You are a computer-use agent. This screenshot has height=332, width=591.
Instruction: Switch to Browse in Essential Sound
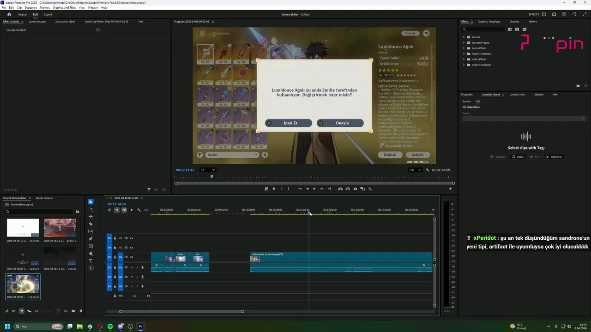point(467,101)
